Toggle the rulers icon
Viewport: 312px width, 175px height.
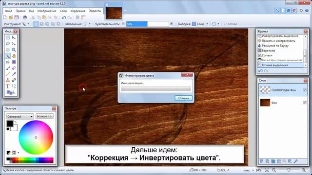(x=83, y=17)
